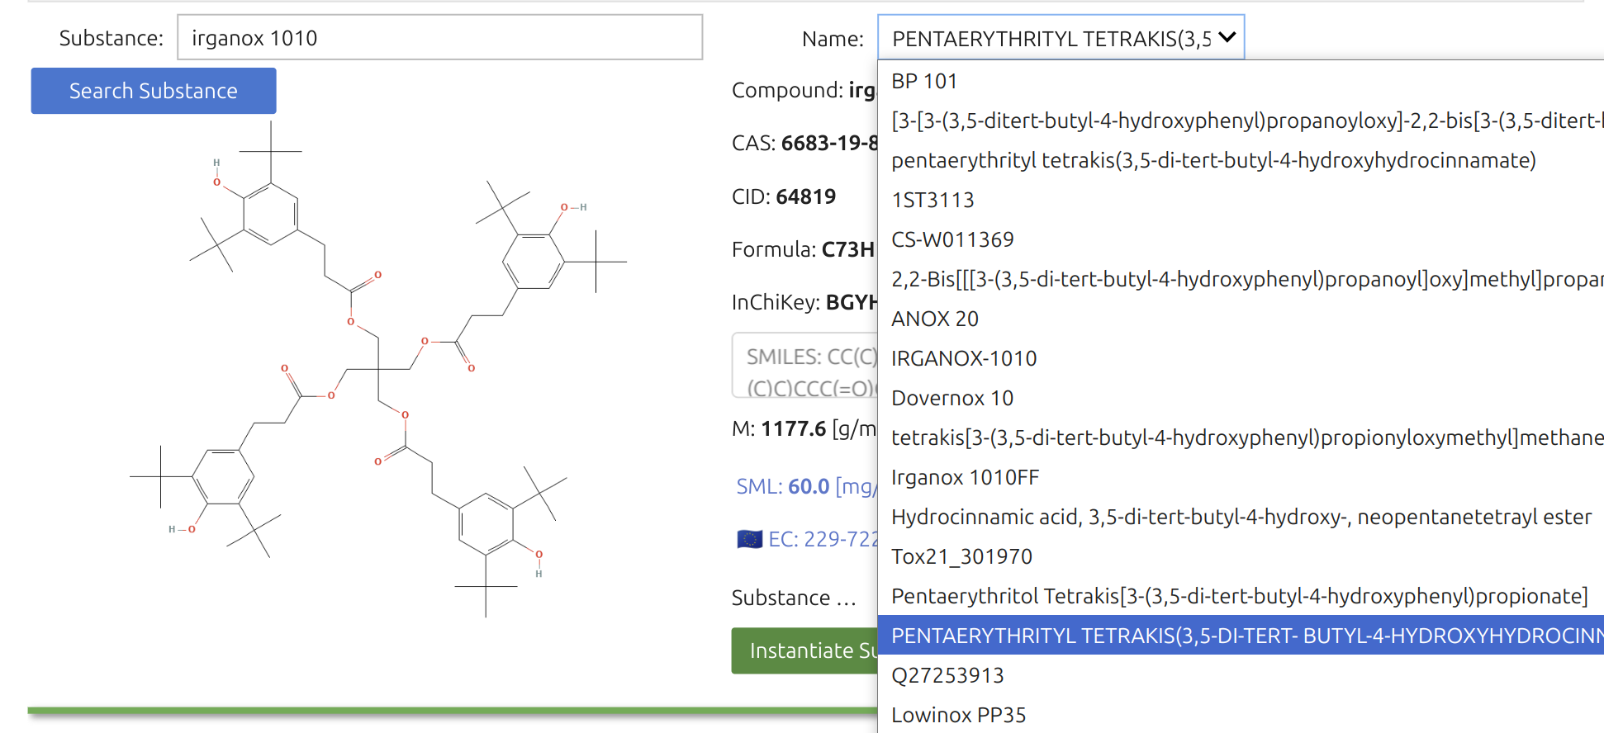Click the SML 60.0 value link
This screenshot has width=1604, height=733.
tap(806, 486)
